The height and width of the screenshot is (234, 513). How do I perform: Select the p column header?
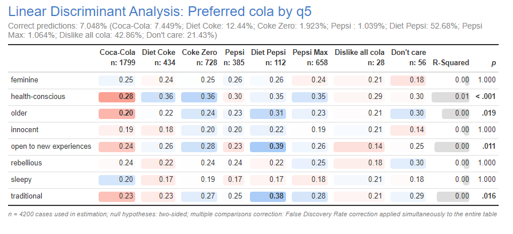(493, 62)
